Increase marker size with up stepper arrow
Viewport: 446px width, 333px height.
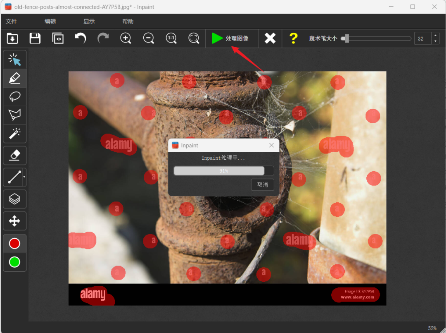pyautogui.click(x=435, y=36)
